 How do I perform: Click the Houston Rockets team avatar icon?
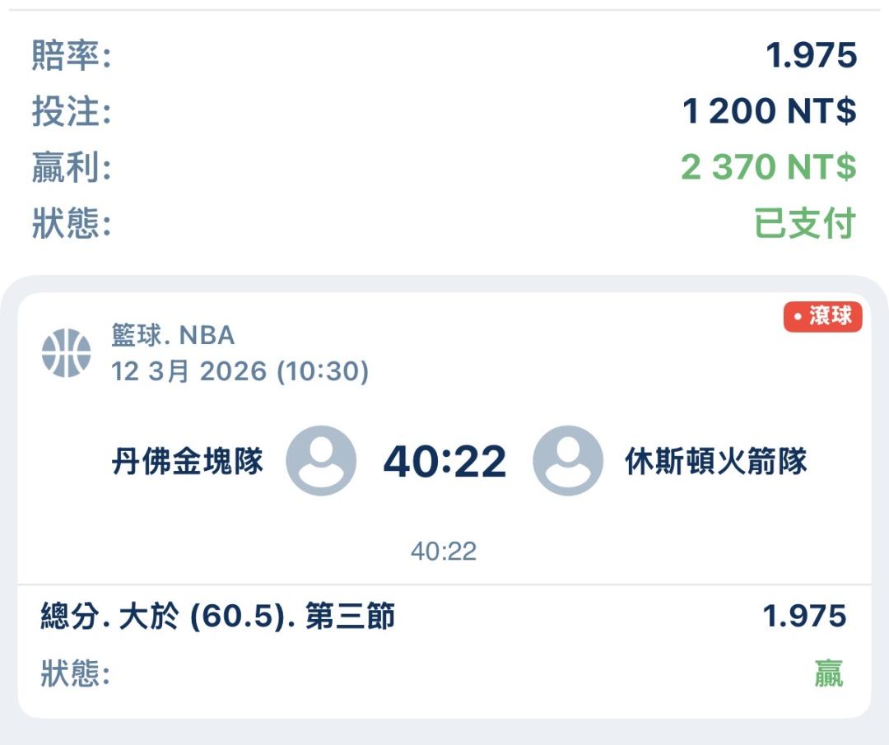pos(568,461)
